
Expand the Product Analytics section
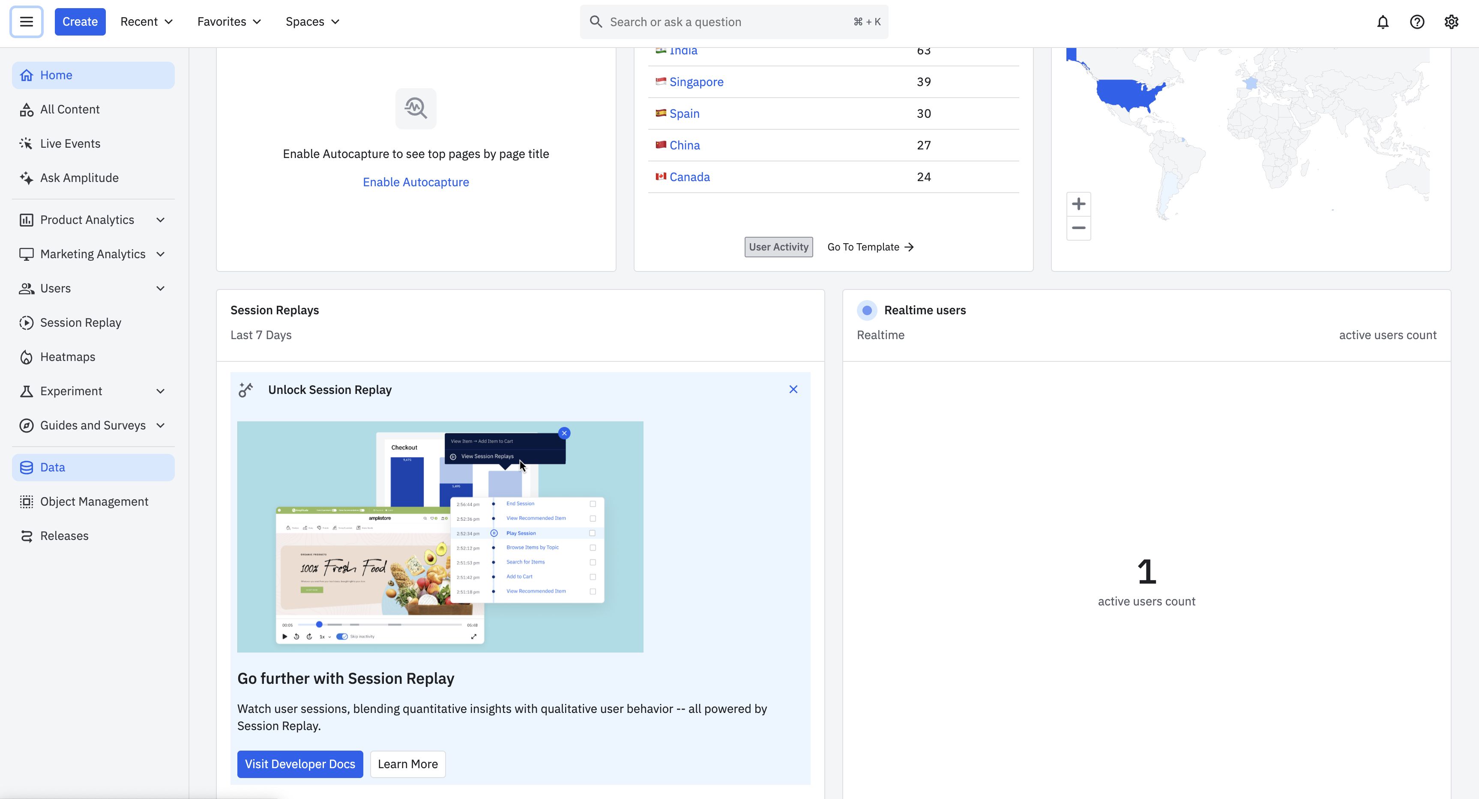point(160,220)
